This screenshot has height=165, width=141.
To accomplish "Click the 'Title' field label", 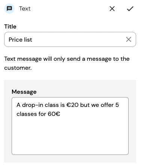I will pyautogui.click(x=10, y=27).
